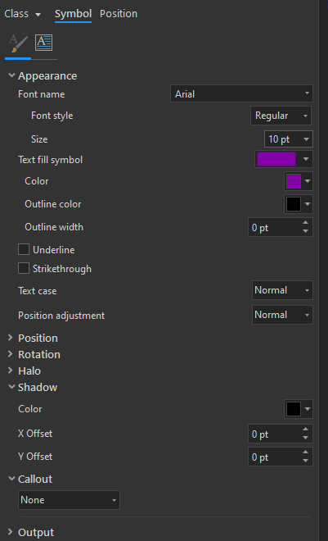Open the Formatting text symbol icon tab
This screenshot has width=328, height=541.
[43, 43]
